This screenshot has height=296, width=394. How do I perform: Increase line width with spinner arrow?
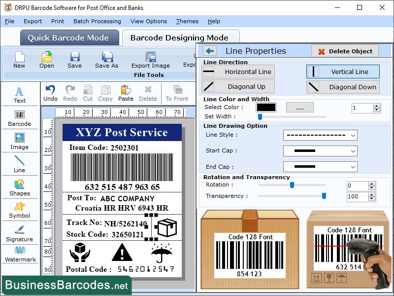click(x=376, y=106)
